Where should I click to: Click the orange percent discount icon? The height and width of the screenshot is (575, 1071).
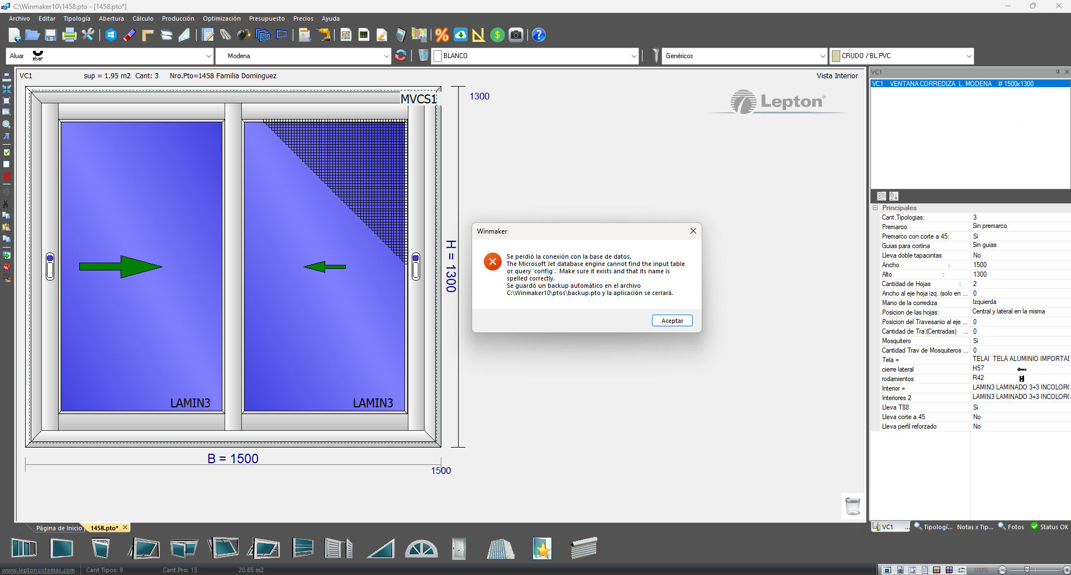tap(442, 35)
